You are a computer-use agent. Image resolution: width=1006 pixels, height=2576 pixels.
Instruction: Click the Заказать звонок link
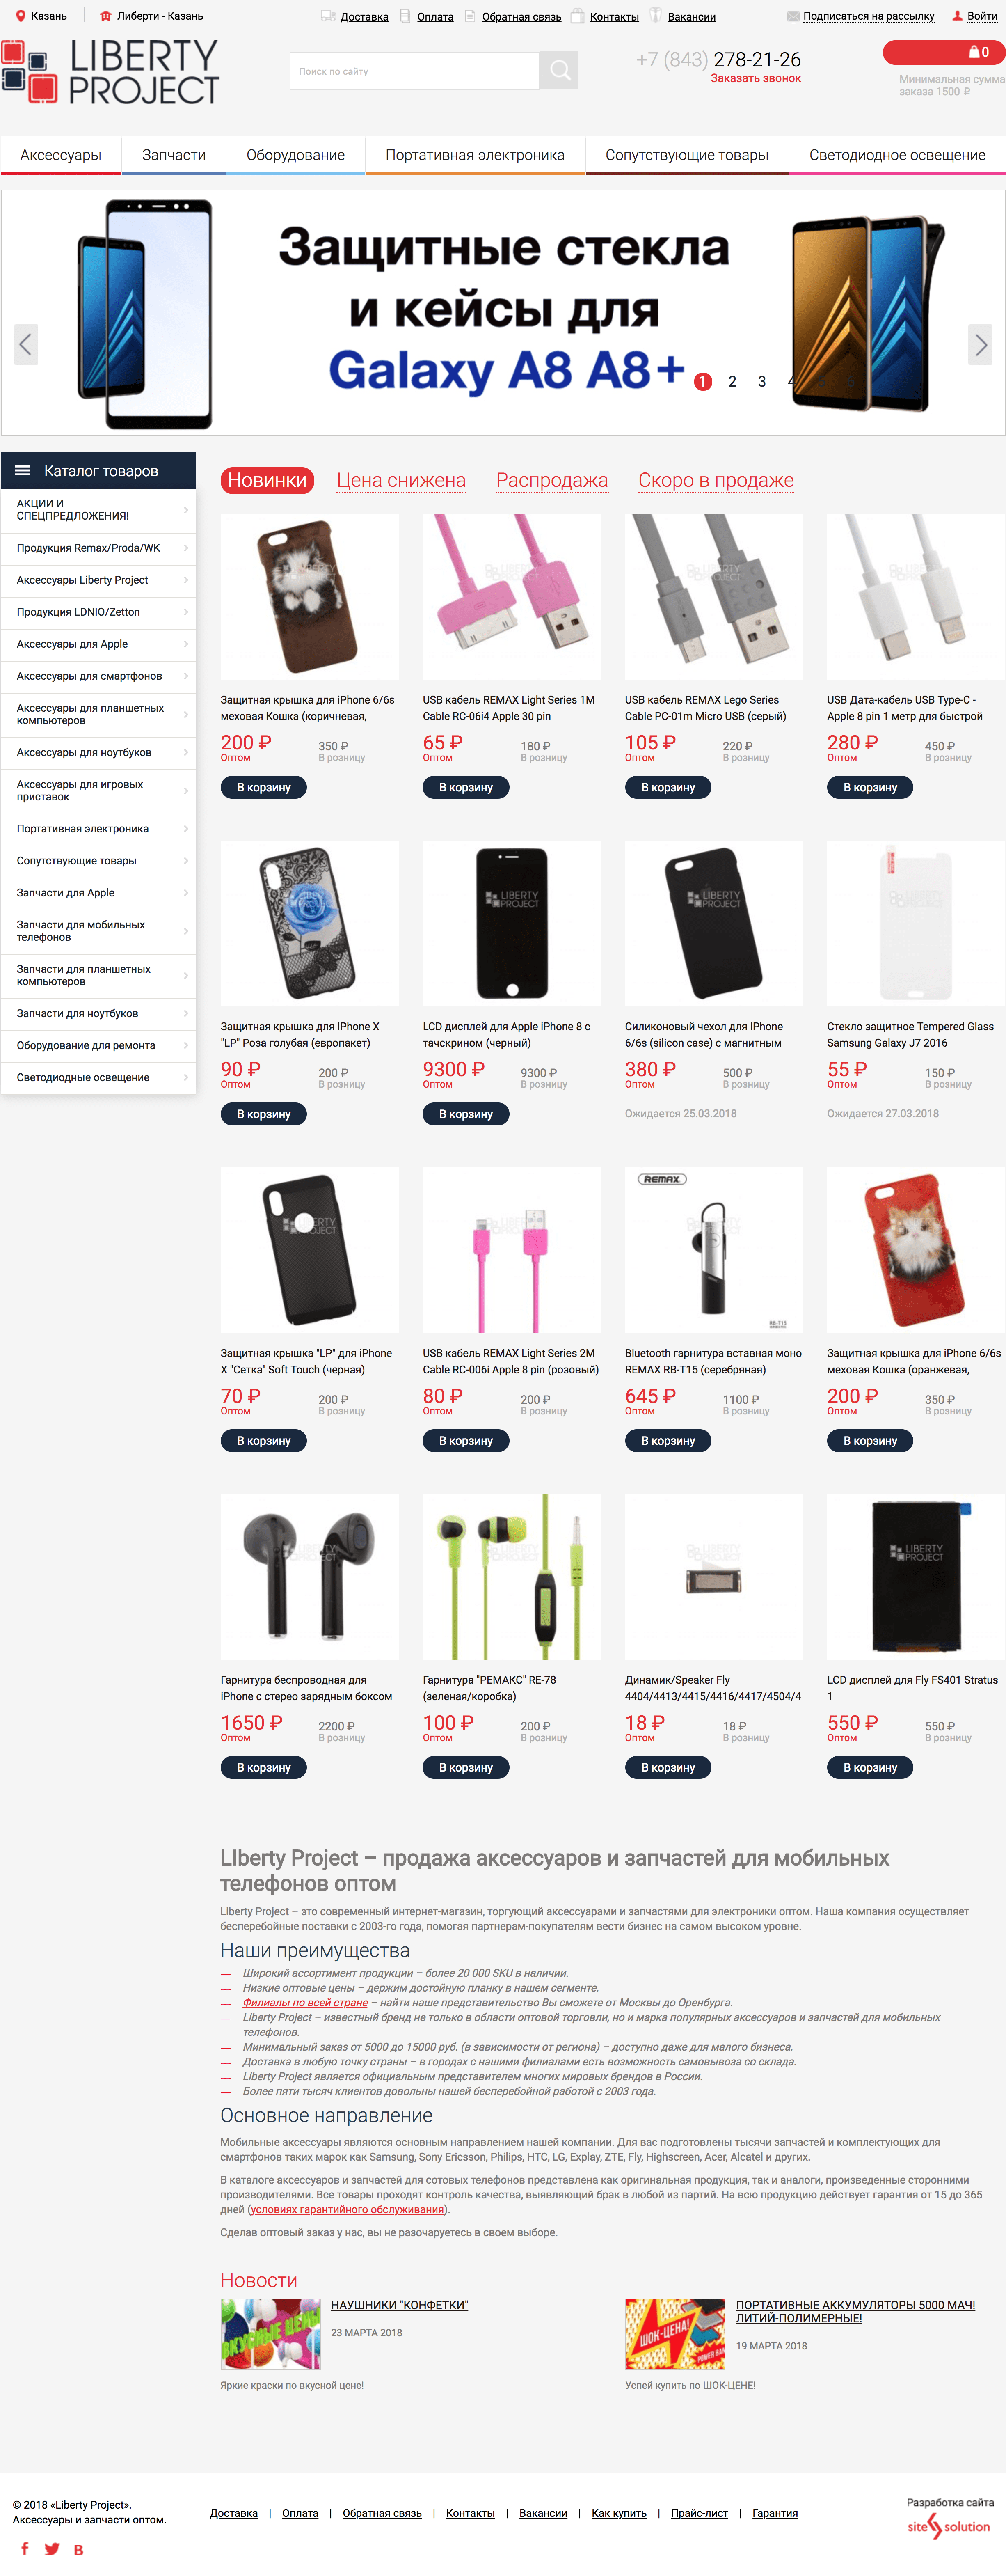coord(756,78)
